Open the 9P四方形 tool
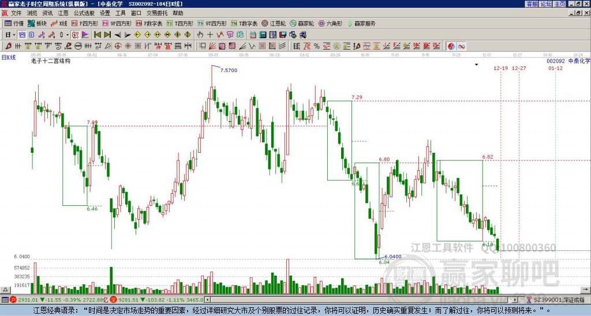This screenshot has width=591, height=316. (117, 23)
